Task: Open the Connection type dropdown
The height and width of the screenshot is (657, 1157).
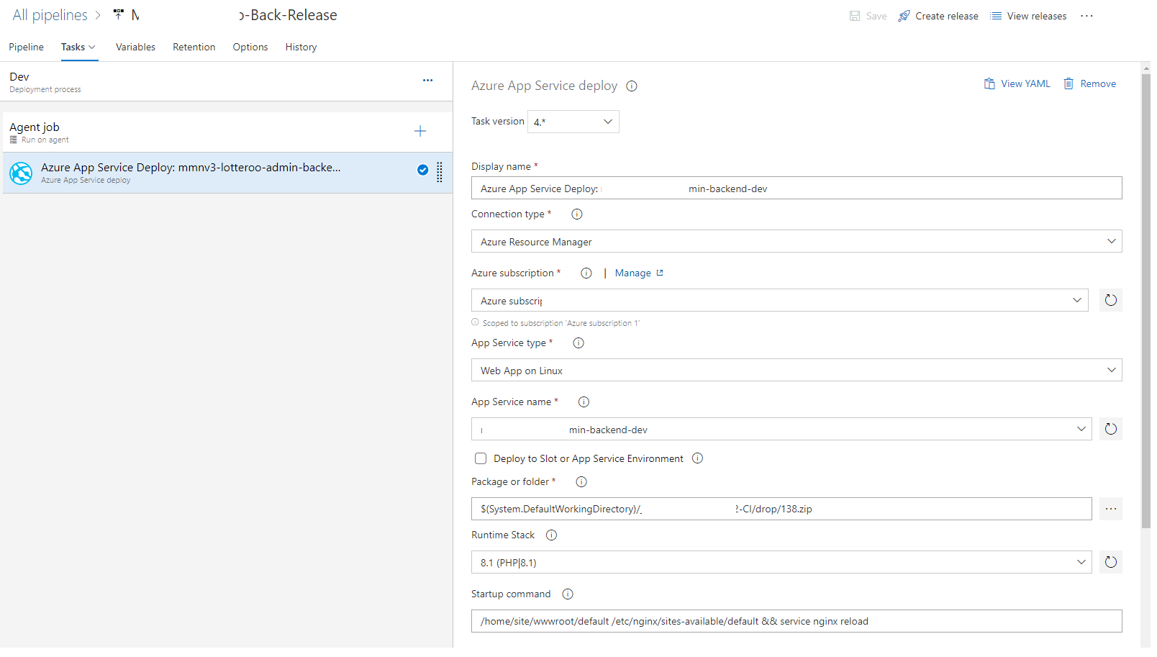Action: point(797,242)
